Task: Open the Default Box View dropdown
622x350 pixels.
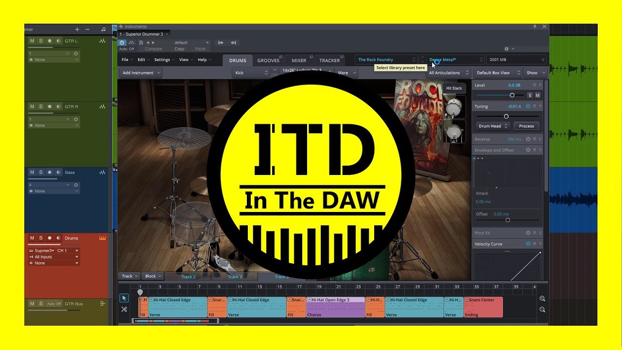Action: click(x=497, y=73)
